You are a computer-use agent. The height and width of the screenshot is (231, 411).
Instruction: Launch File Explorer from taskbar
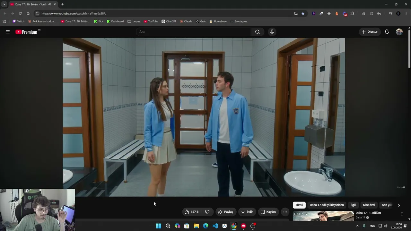pos(196,226)
